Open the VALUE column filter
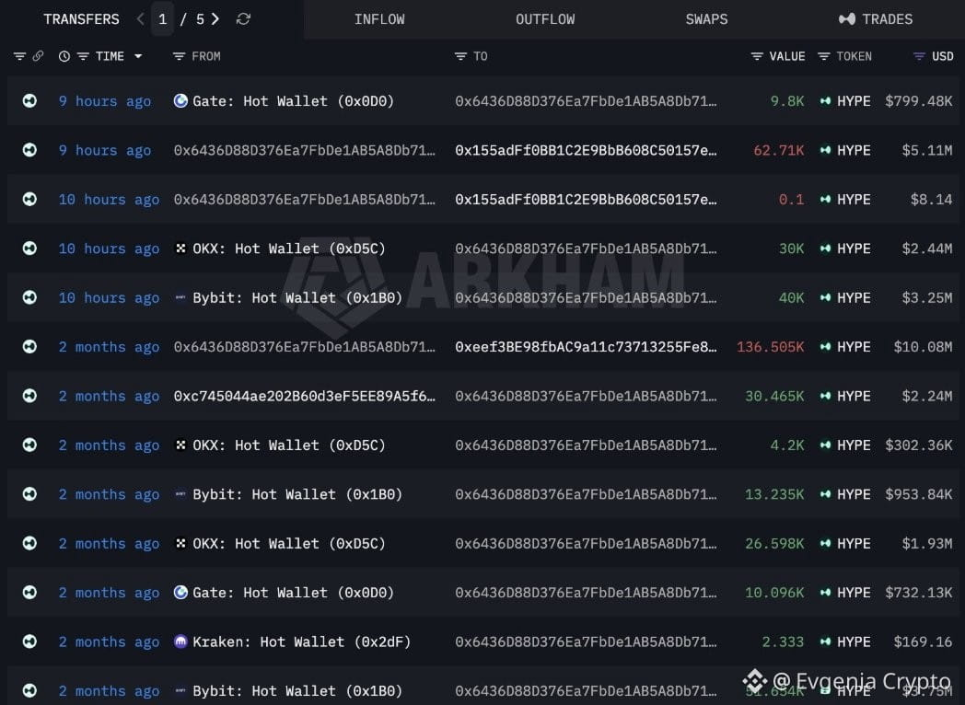This screenshot has height=705, width=965. (757, 56)
